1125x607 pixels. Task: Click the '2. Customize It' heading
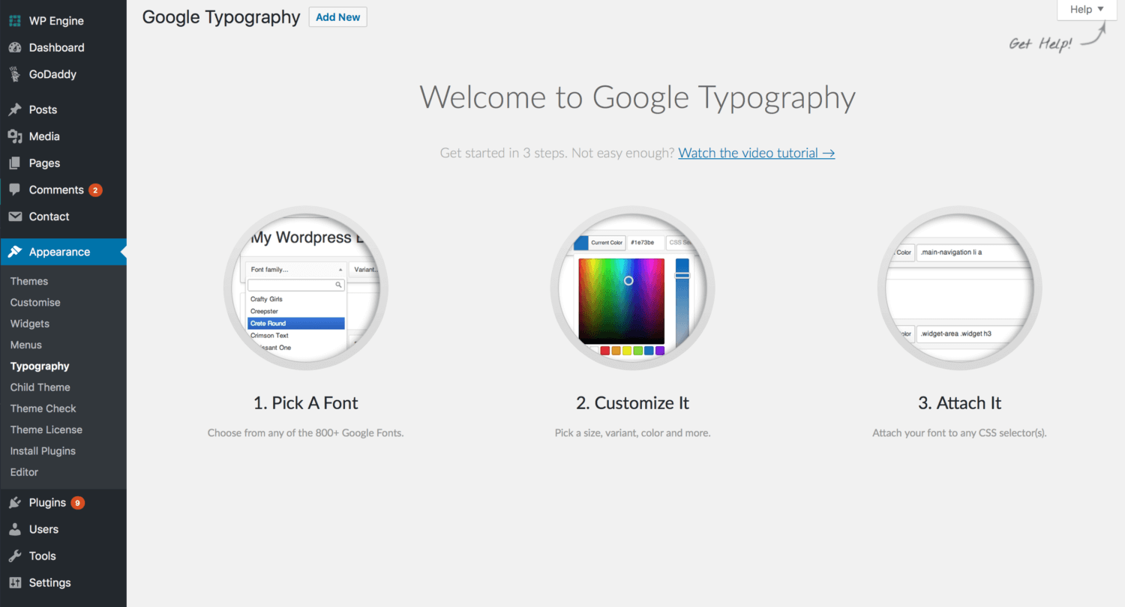(632, 403)
